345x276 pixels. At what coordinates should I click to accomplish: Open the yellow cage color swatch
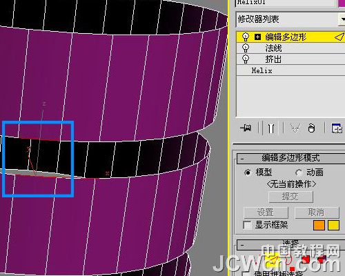click(x=333, y=225)
